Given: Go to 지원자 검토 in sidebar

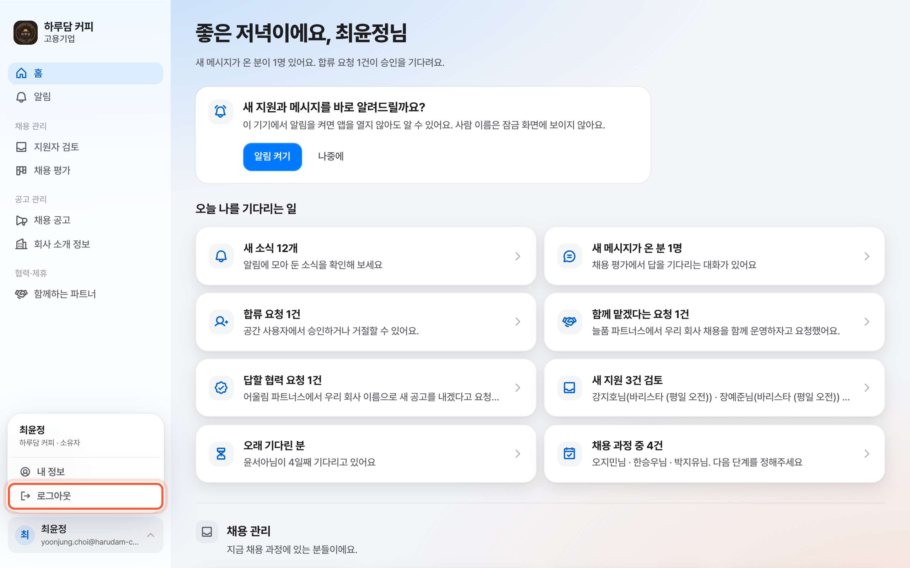Looking at the screenshot, I should [85, 147].
